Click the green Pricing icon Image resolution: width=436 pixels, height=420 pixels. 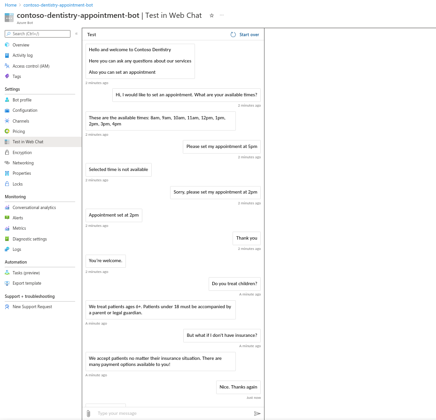(x=7, y=131)
